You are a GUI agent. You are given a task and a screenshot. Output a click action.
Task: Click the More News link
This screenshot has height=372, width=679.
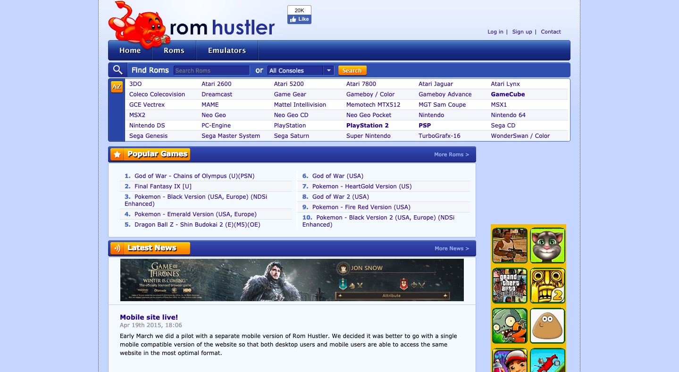pos(452,248)
